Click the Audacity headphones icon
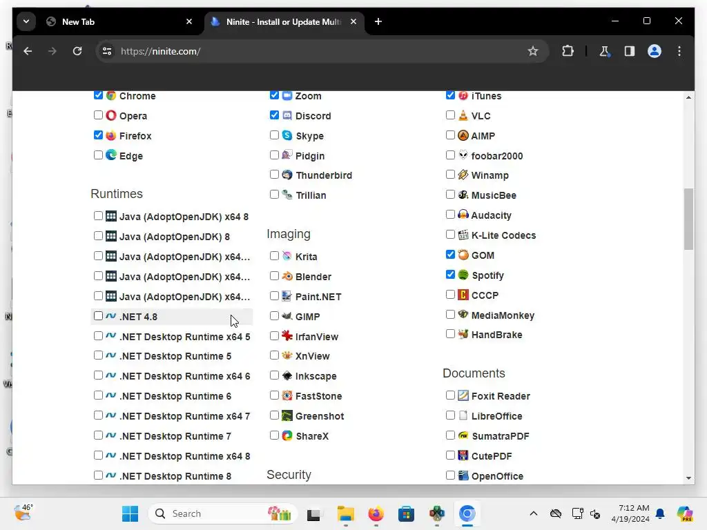 [x=463, y=215]
